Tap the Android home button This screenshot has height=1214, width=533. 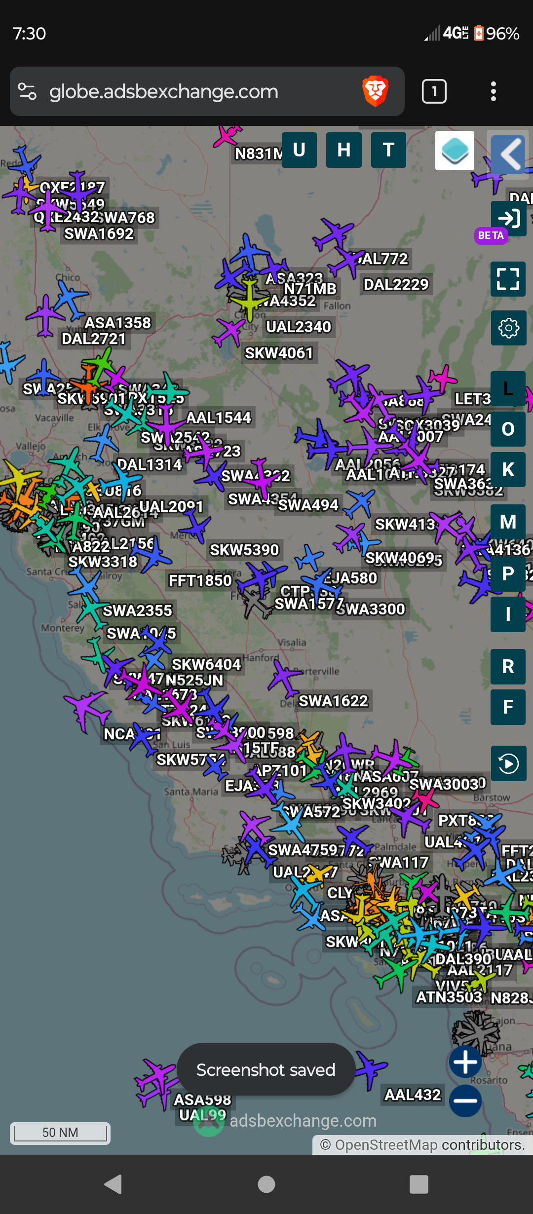[x=266, y=1184]
